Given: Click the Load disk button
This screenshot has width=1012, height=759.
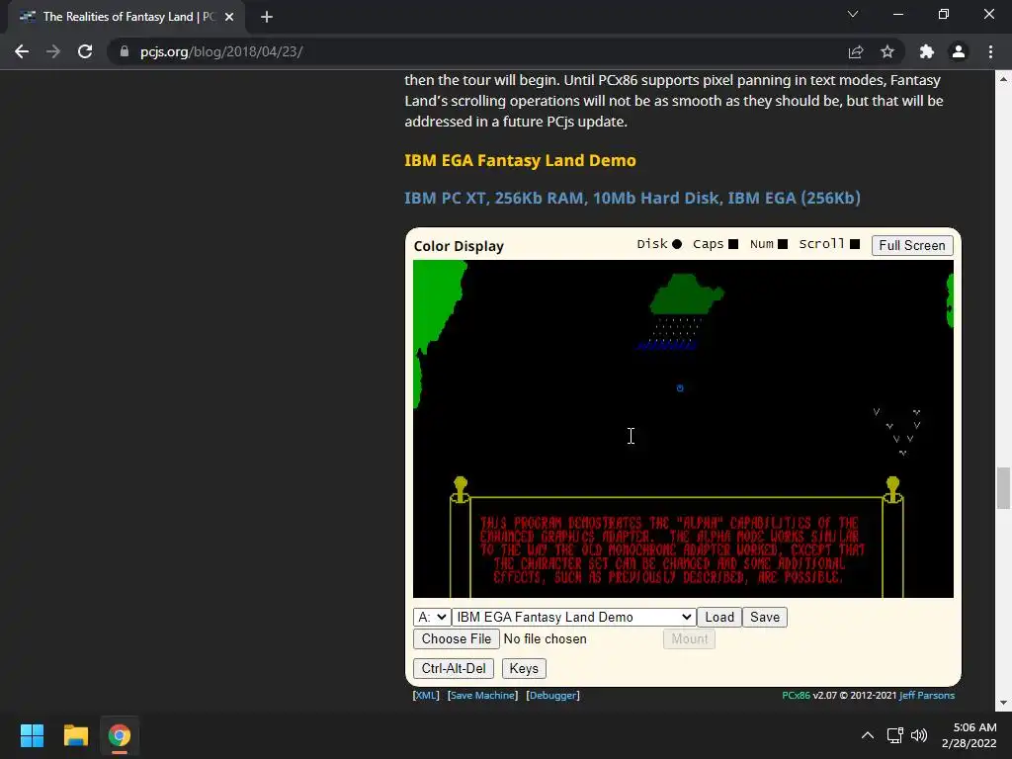Looking at the screenshot, I should click(x=719, y=617).
